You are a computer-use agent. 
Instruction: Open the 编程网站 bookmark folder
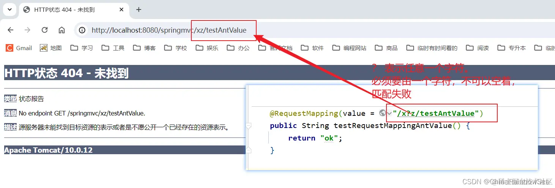[x=350, y=48]
